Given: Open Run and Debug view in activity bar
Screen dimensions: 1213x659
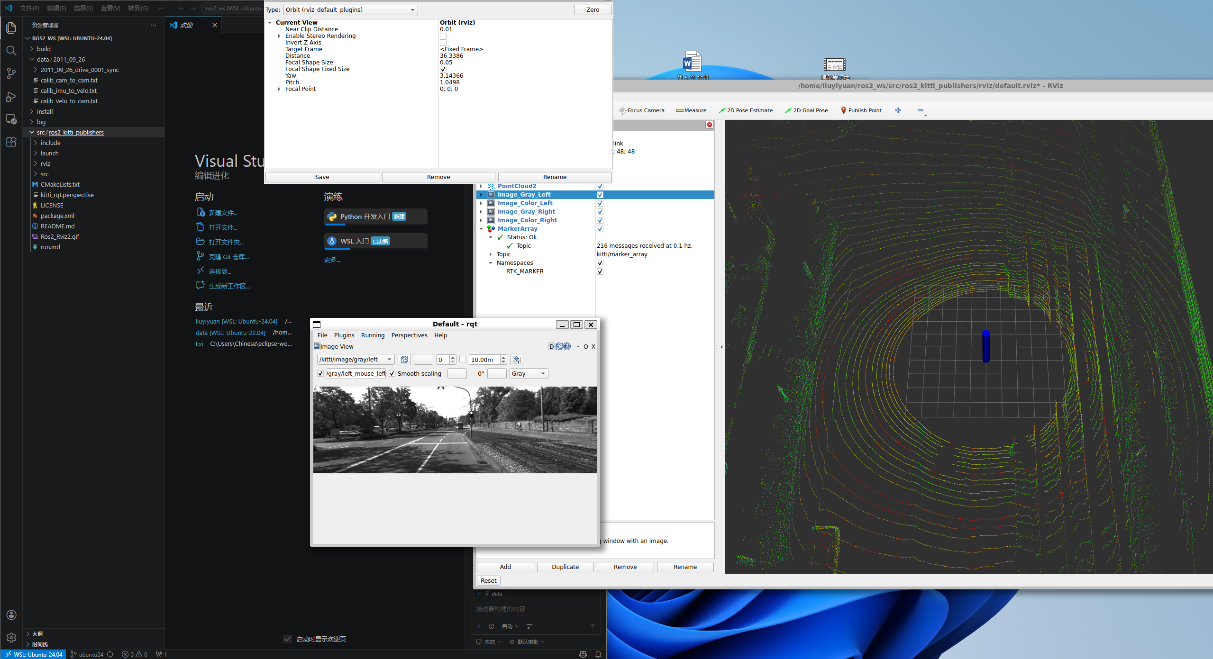Looking at the screenshot, I should [11, 96].
